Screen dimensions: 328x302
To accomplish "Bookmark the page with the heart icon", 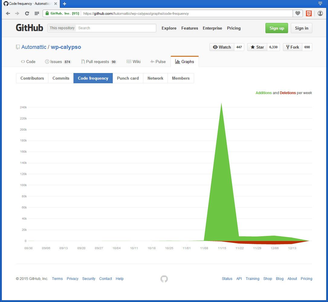I will tap(298, 13).
